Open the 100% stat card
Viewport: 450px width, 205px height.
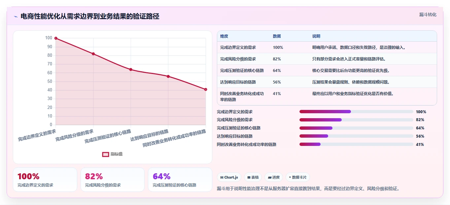45,180
